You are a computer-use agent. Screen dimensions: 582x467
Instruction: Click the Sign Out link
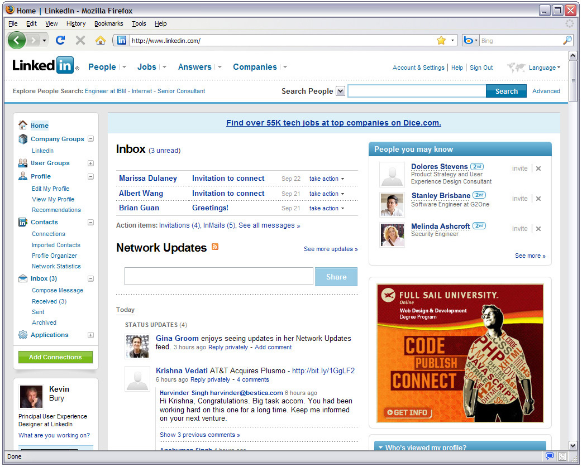(x=481, y=68)
